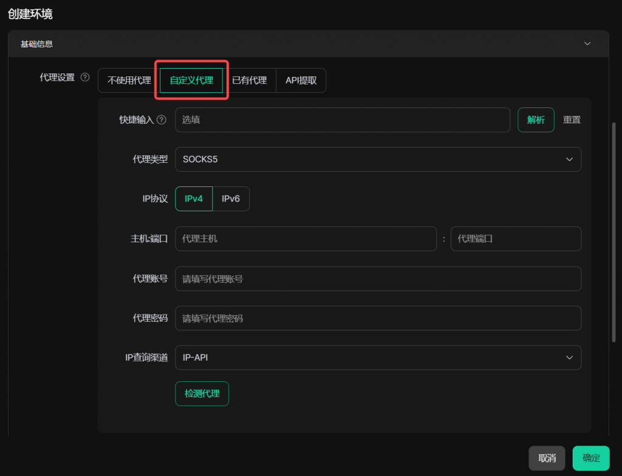Click help icon beside 快捷输入 label

click(161, 120)
